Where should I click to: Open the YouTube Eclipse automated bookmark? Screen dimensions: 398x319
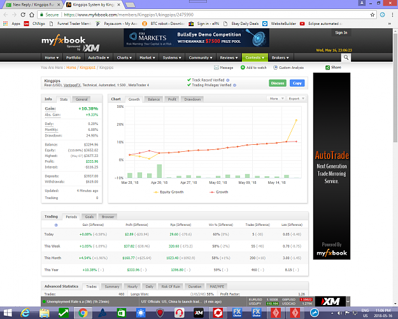pos(321,24)
